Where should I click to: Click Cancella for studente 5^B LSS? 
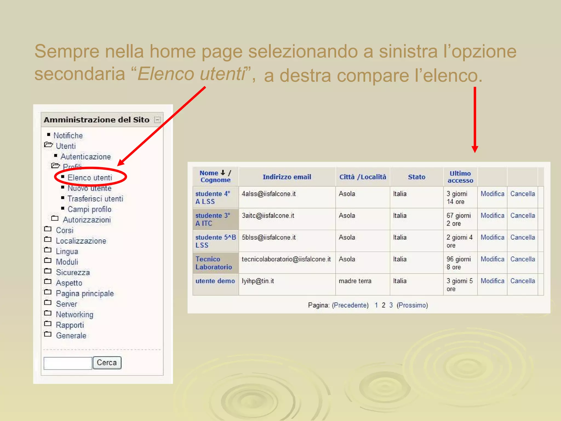[x=522, y=237]
